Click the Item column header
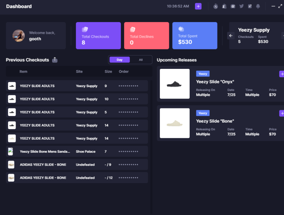 (24, 71)
